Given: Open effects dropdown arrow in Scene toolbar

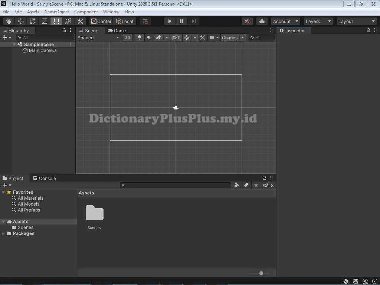Looking at the screenshot, I should 167,37.
